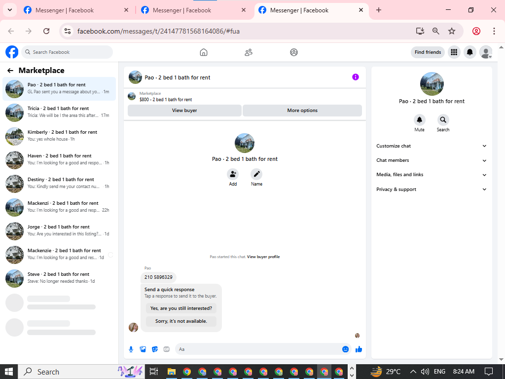This screenshot has width=505, height=379.
Task: Choose a GIF icon
Action: pos(167,349)
